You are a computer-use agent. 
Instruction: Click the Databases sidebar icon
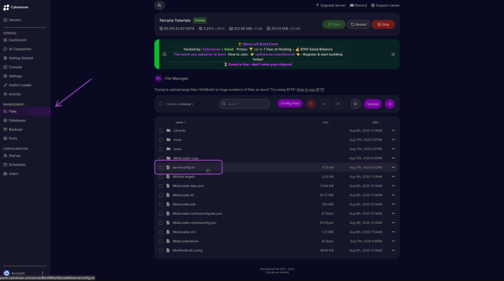(x=5, y=120)
